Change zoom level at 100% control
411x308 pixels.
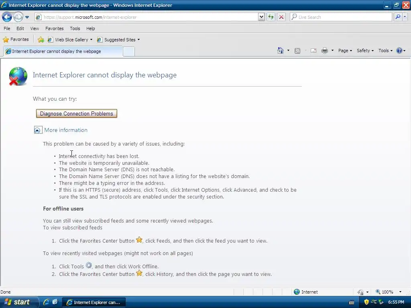[x=385, y=292]
